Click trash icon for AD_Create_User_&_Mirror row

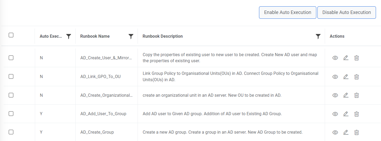356,58
